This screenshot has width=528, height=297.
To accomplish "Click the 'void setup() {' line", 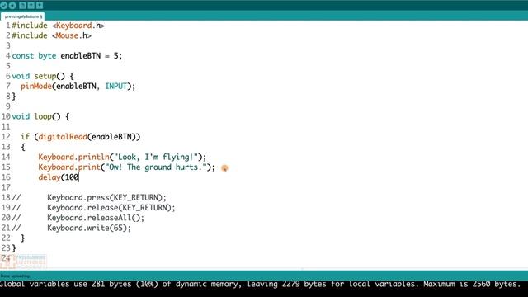I will click(43, 76).
